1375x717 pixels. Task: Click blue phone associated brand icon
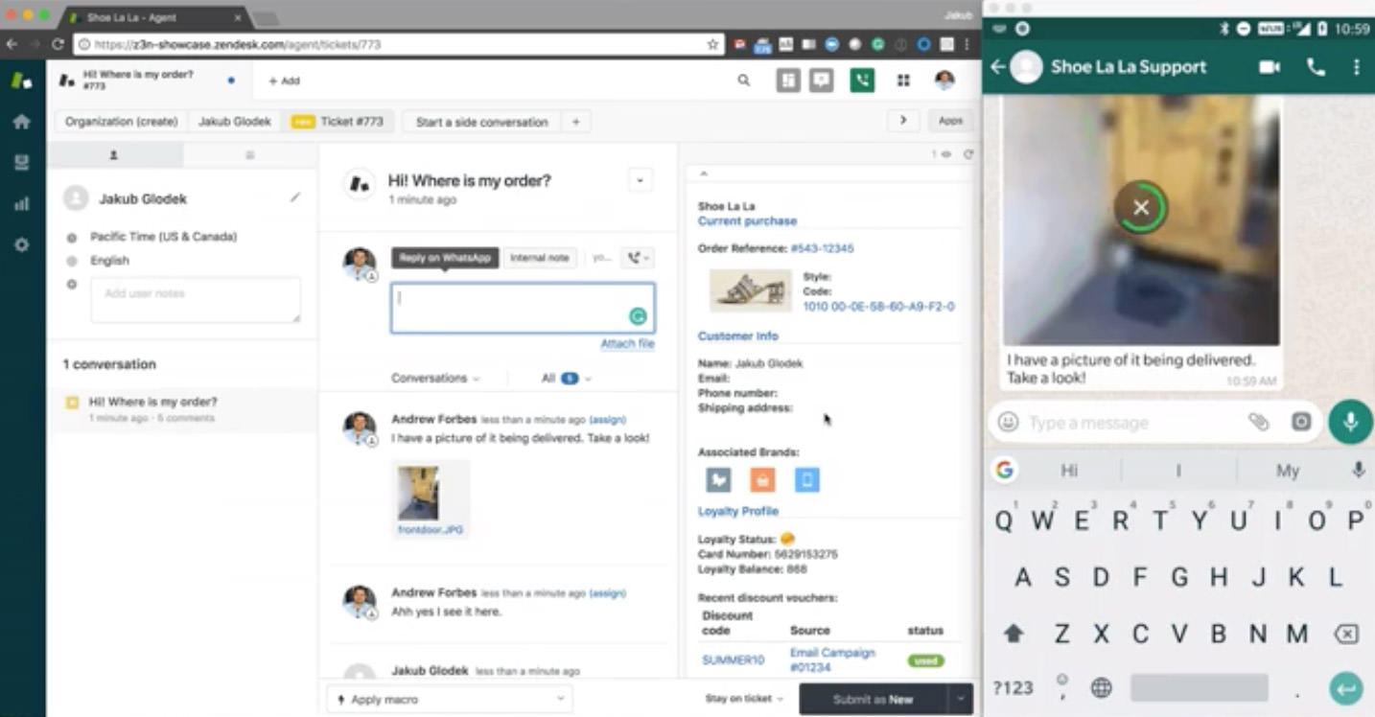[807, 479]
